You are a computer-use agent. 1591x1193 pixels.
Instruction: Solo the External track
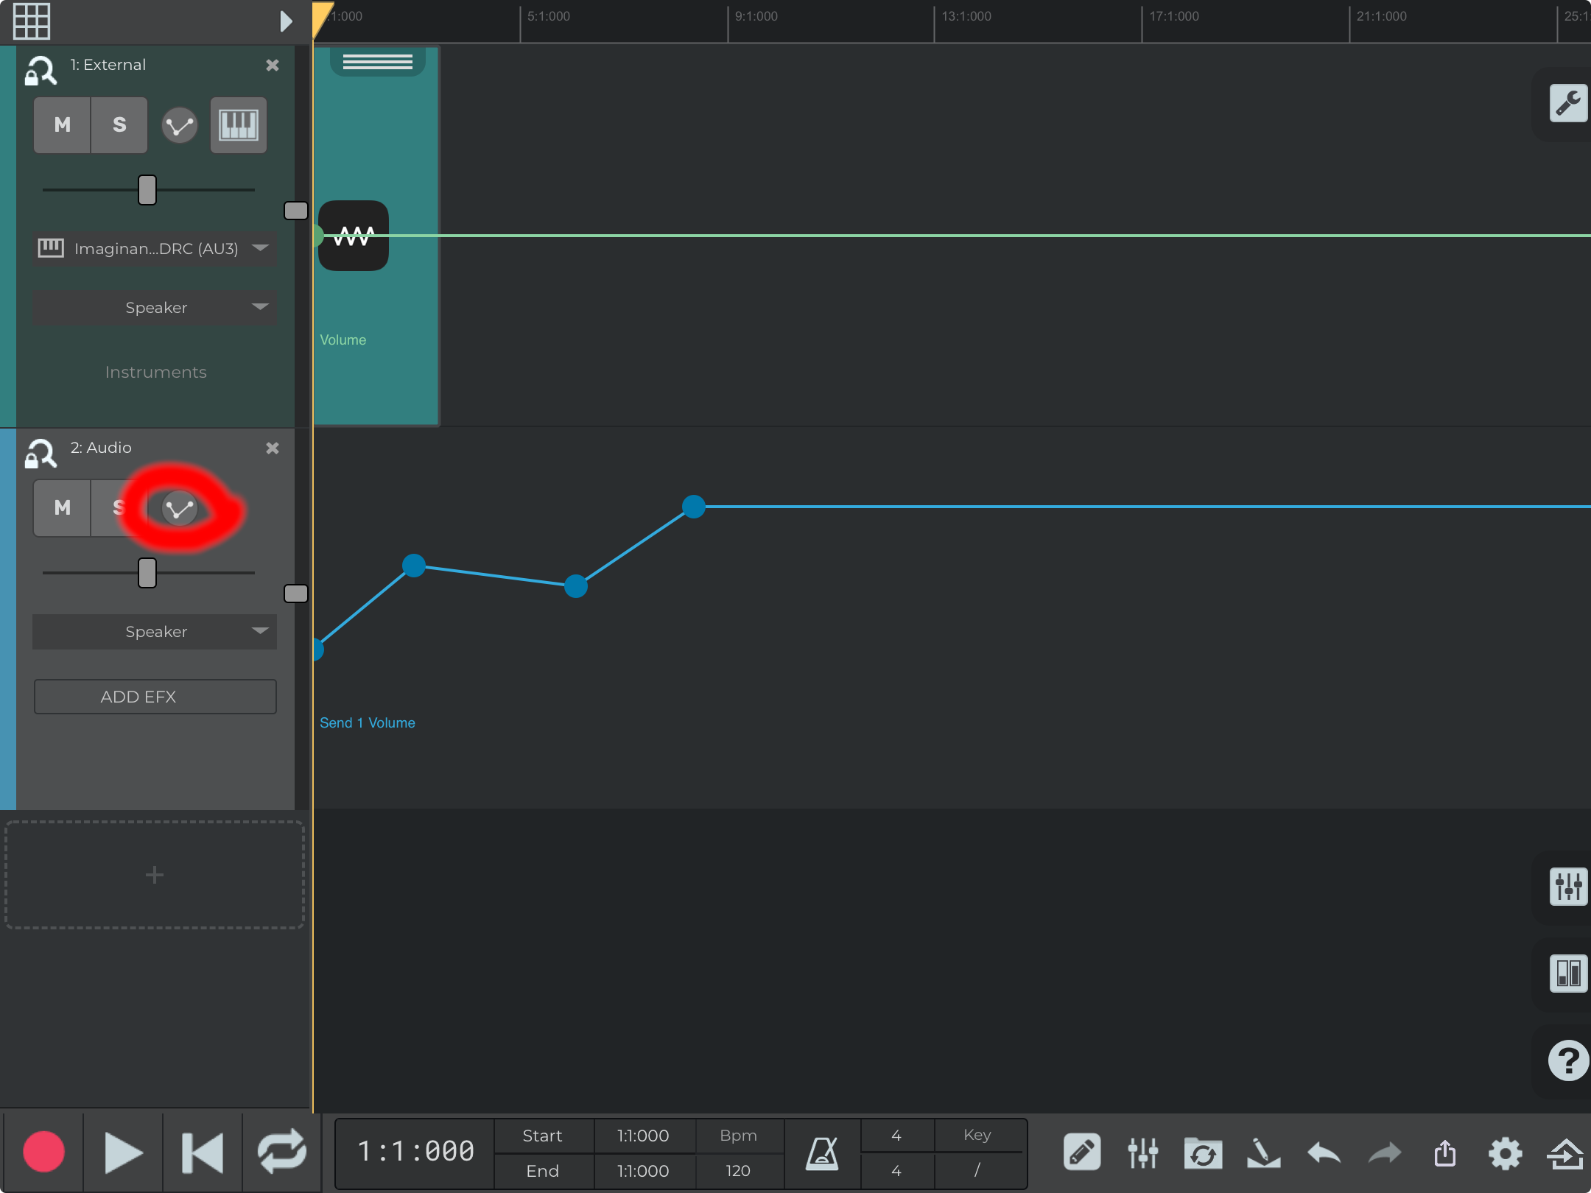click(x=119, y=124)
